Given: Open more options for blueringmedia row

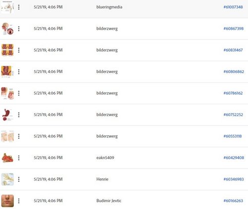Looking at the screenshot, I should coord(19,7).
